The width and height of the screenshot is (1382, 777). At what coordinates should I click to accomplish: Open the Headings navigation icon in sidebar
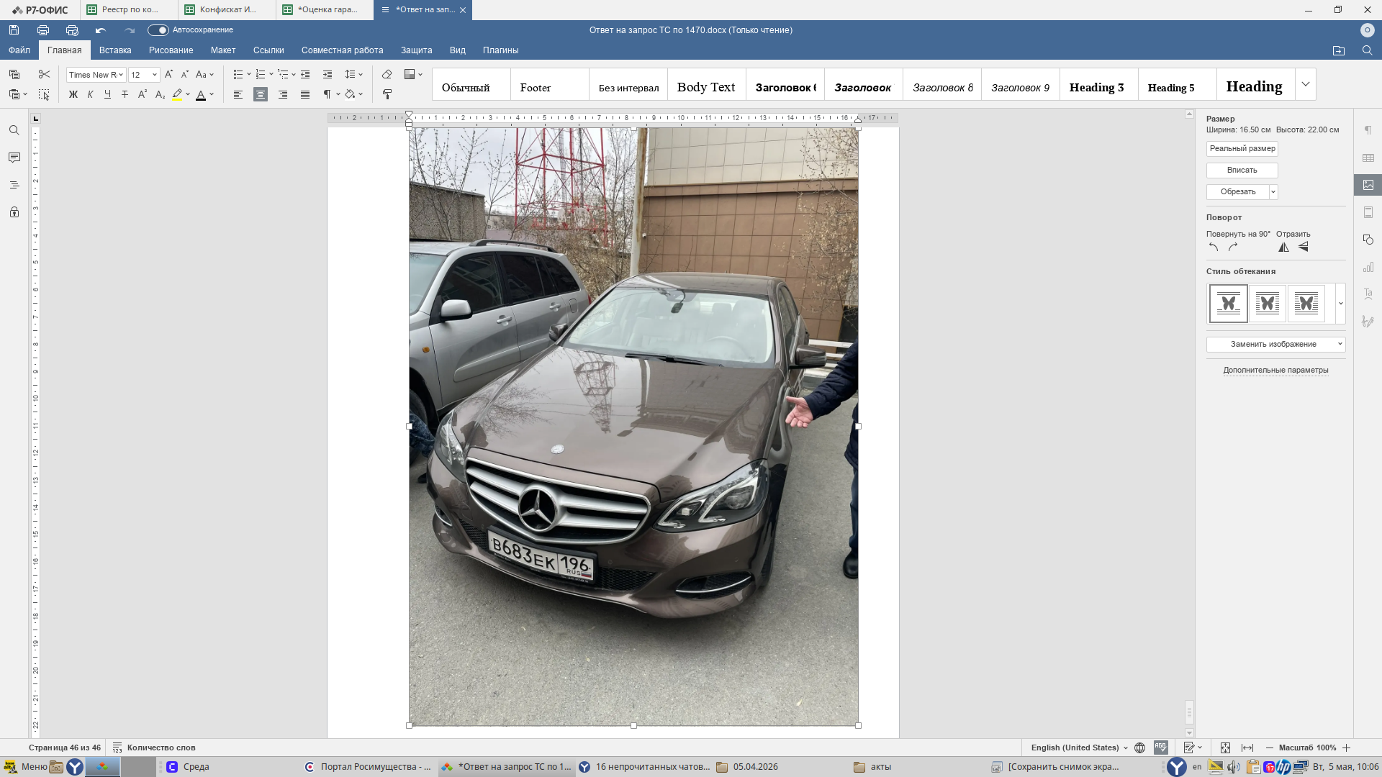14,185
